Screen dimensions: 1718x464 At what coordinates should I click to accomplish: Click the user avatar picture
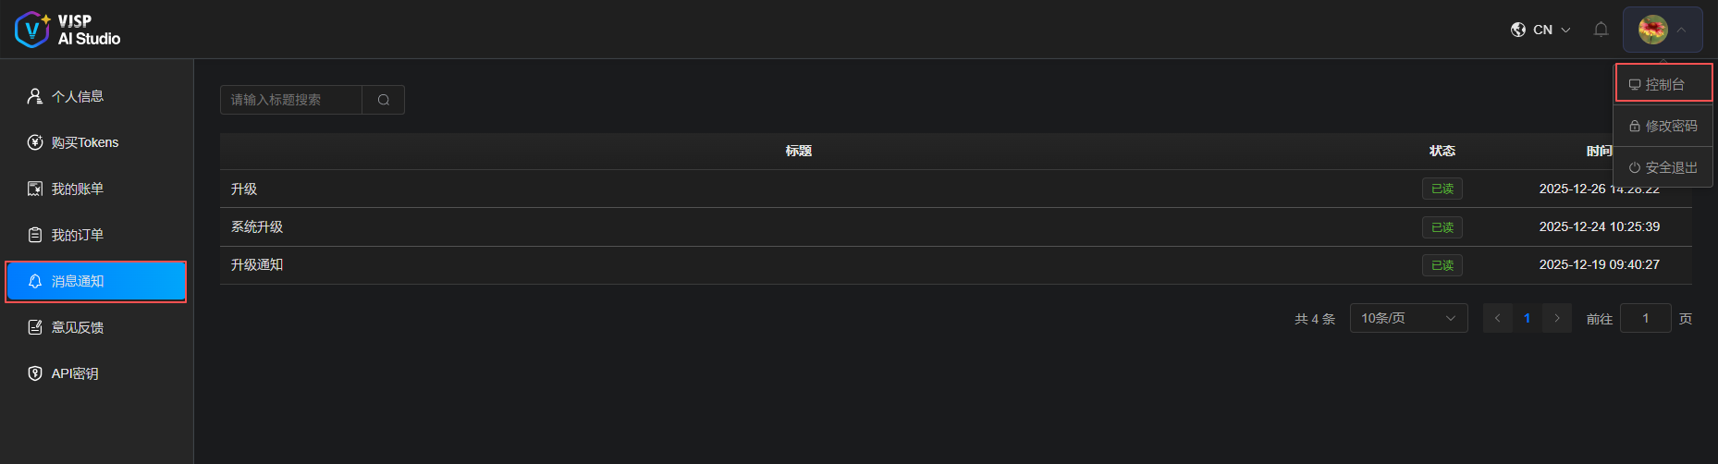1652,30
